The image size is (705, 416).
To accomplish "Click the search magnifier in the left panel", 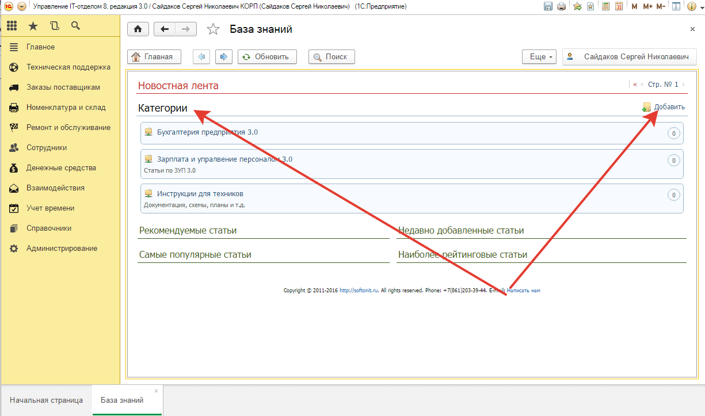I will pos(75,26).
